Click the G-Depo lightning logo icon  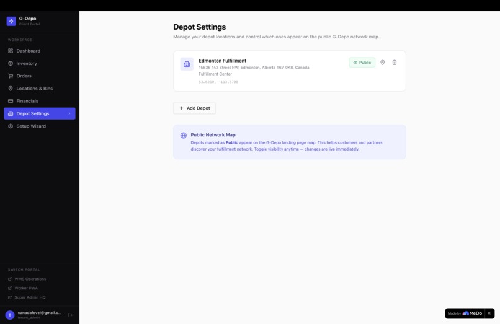[11, 21]
